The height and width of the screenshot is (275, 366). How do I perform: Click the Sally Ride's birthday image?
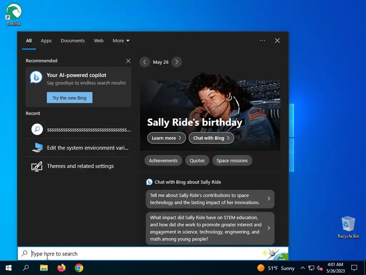point(210,112)
